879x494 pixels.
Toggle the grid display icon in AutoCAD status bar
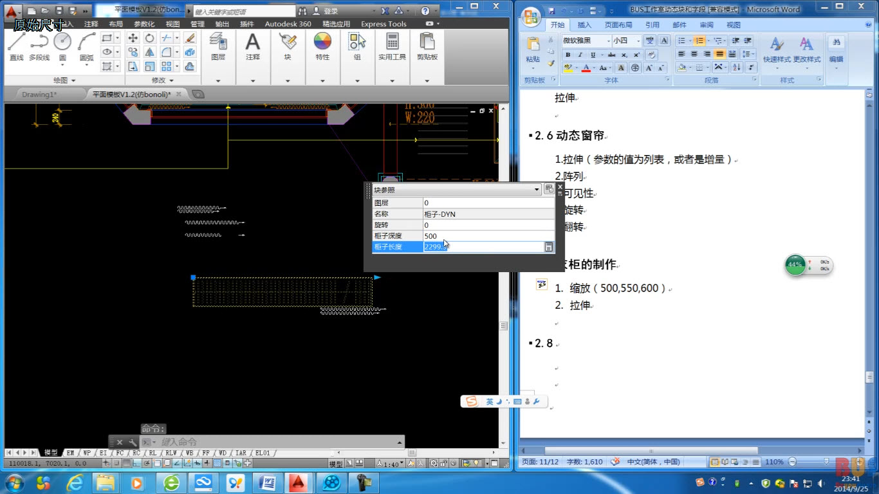point(126,463)
